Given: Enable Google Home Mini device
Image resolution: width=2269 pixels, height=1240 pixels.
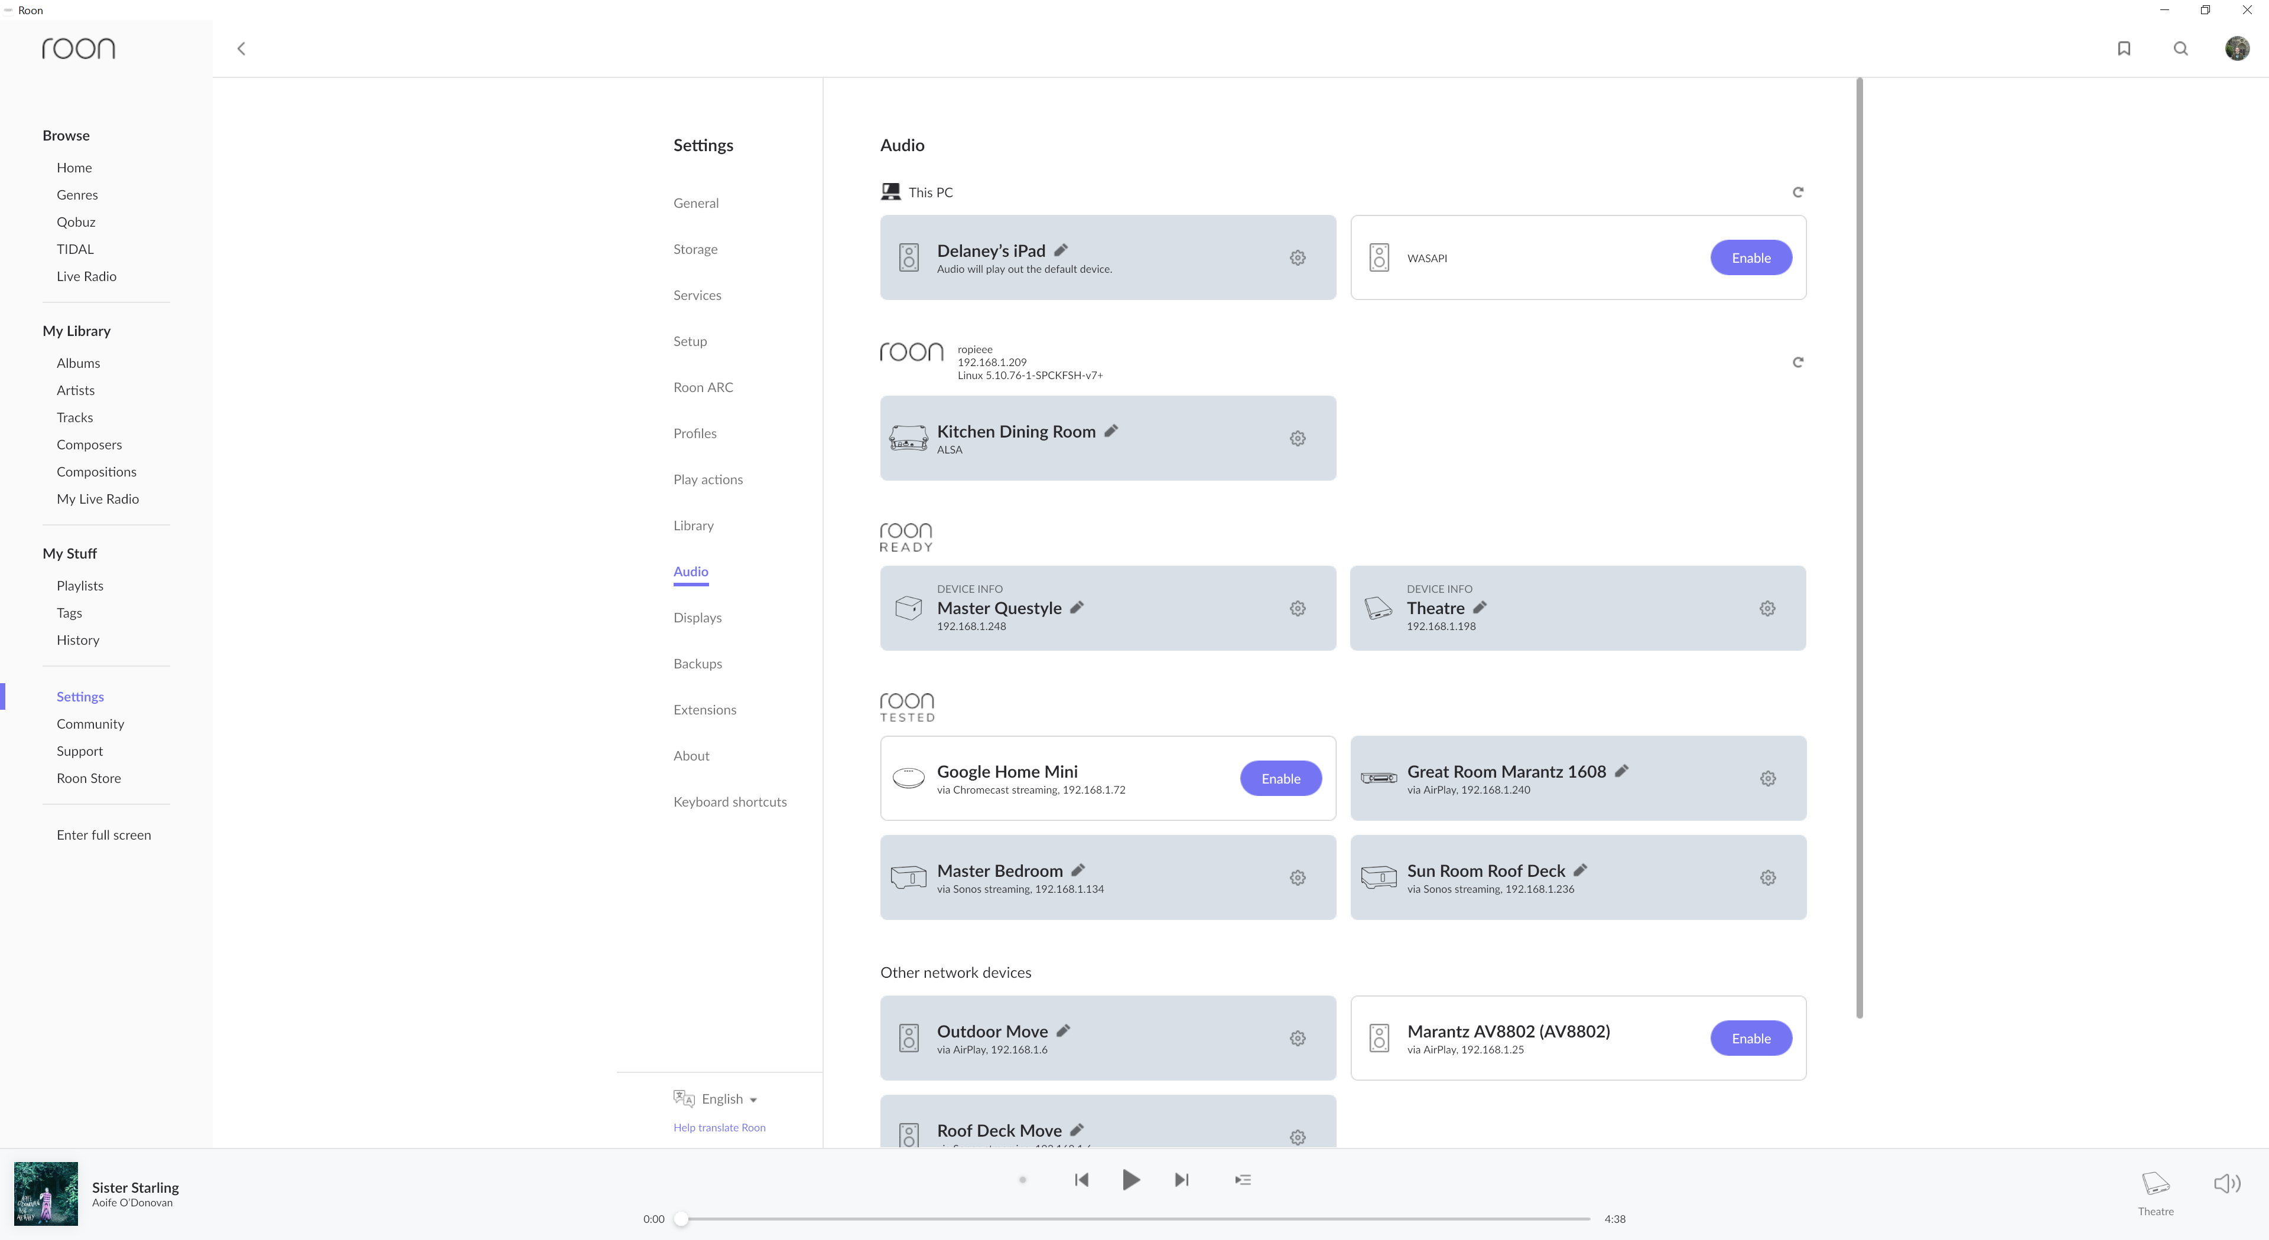Looking at the screenshot, I should pyautogui.click(x=1280, y=778).
